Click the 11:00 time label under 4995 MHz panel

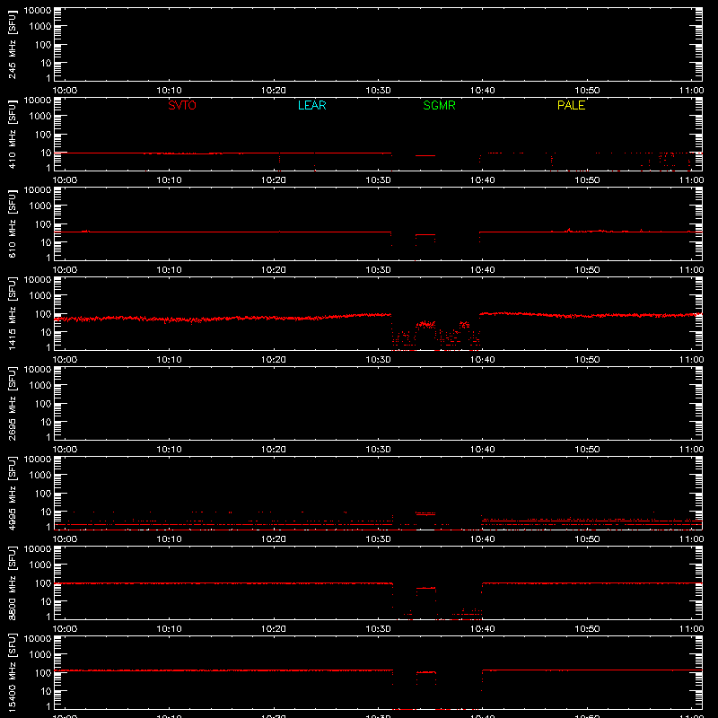(x=691, y=539)
